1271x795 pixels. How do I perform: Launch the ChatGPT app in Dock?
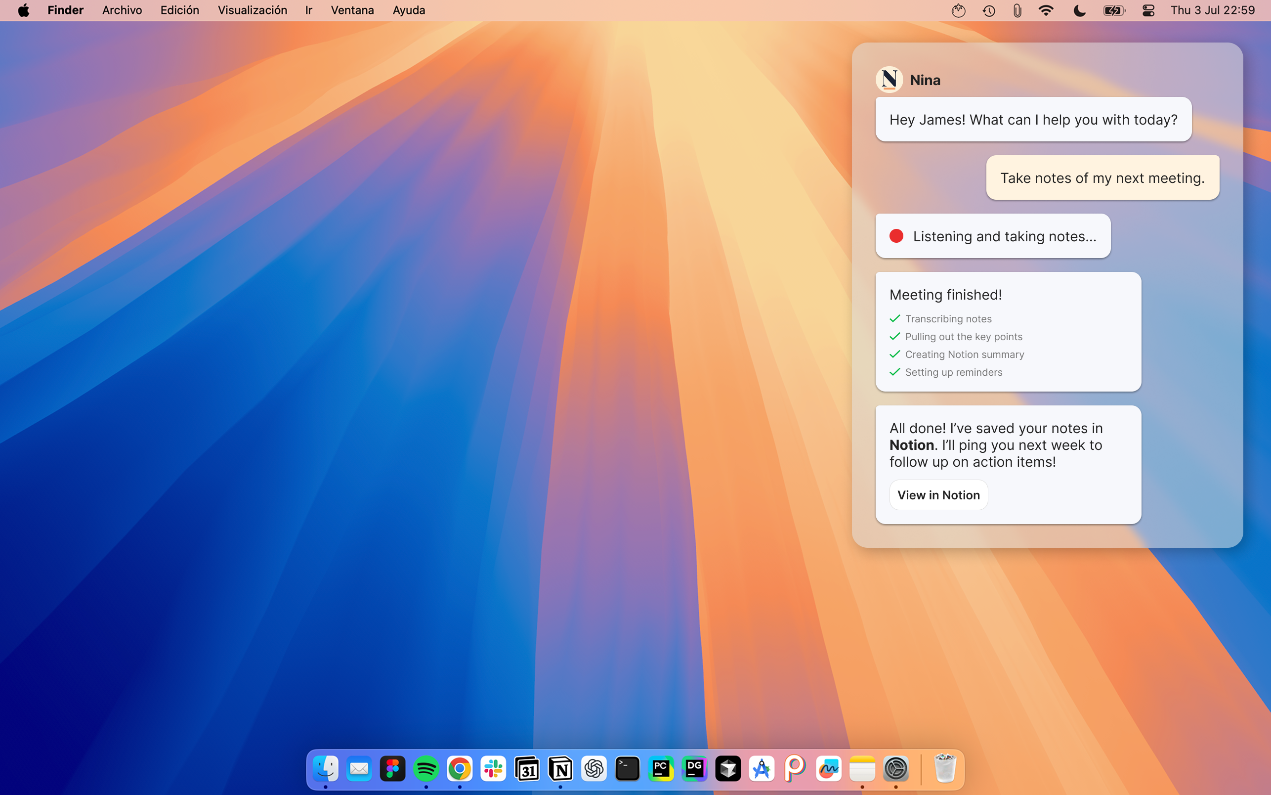point(593,769)
